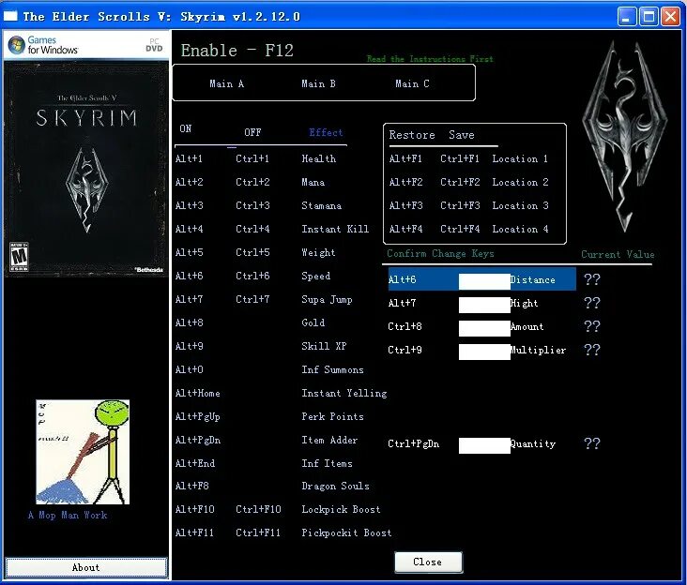The height and width of the screenshot is (585, 687).
Task: Click the 'Inf Summons' effect label
Action: [x=332, y=369]
